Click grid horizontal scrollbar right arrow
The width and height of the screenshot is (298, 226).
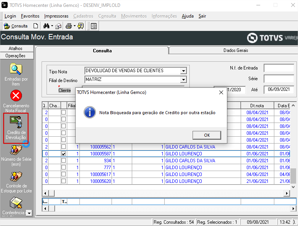(x=287, y=193)
